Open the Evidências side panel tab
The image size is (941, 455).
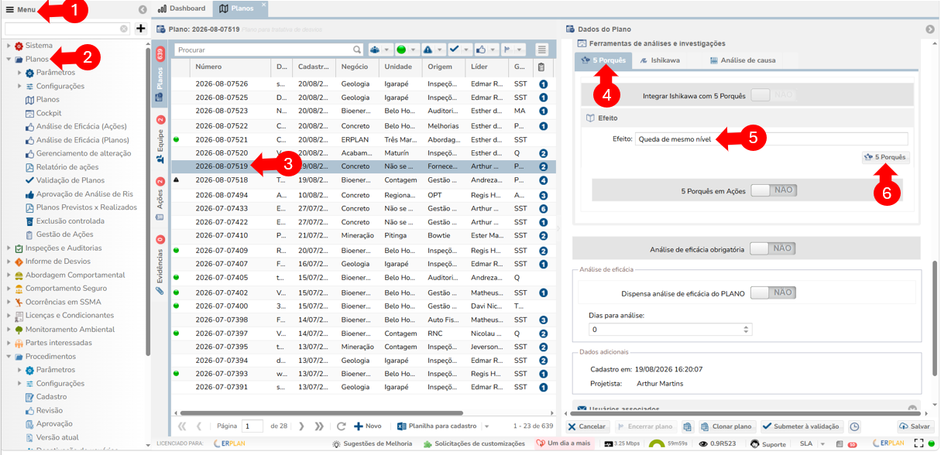[160, 265]
